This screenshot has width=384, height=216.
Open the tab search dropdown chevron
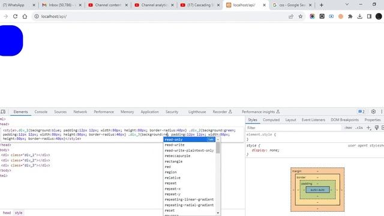coord(347,4)
